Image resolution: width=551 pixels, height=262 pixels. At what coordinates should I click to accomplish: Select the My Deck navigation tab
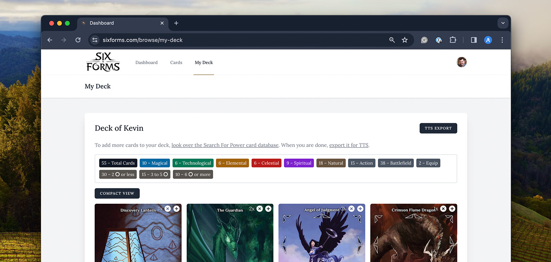point(204,62)
